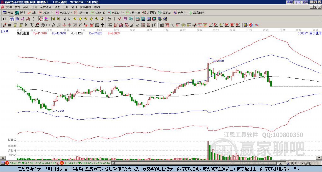This screenshot has height=172, width=322.
Task: Open the P四方形 tool
Action: click(46, 13)
